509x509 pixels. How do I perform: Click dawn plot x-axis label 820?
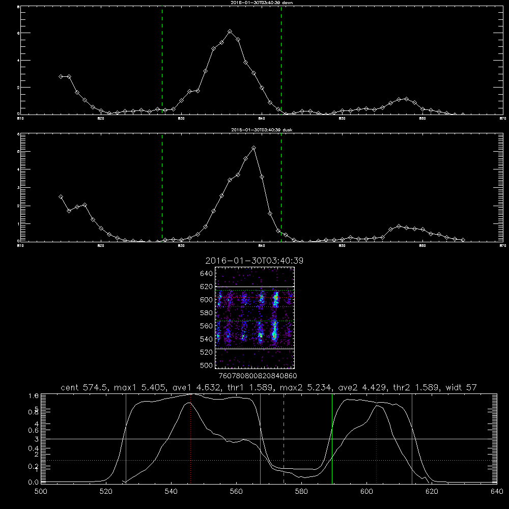(101, 119)
